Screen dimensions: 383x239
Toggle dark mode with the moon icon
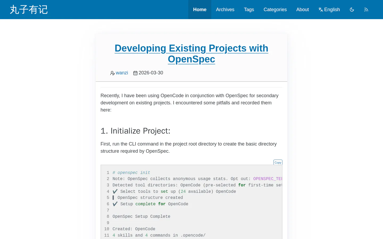(352, 10)
